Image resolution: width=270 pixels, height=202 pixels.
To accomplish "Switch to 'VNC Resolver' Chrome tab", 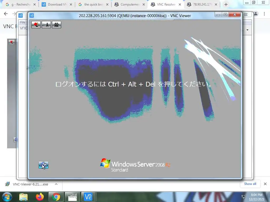I will point(166,4).
